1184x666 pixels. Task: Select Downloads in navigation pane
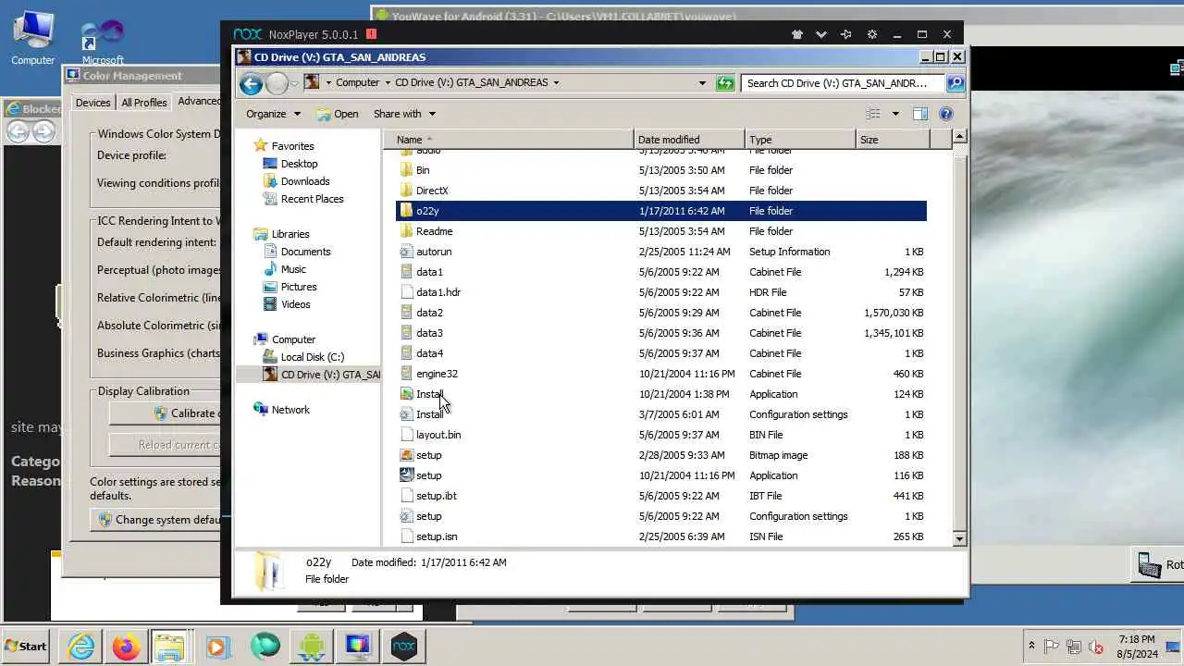click(x=305, y=181)
